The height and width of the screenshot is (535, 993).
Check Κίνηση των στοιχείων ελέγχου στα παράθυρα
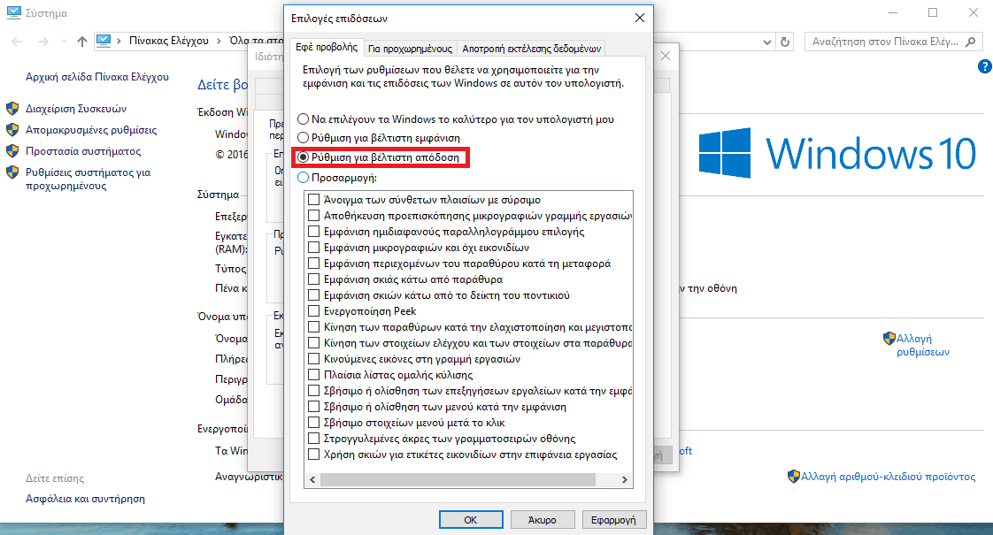point(313,342)
